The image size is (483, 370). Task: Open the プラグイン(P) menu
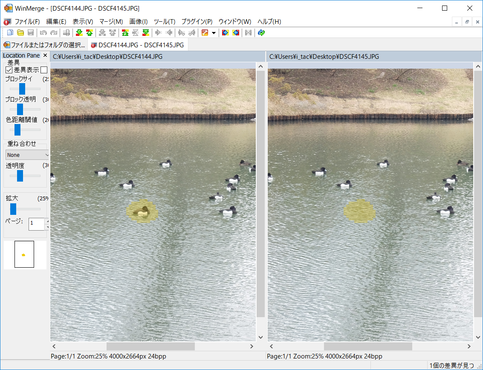[x=197, y=22]
